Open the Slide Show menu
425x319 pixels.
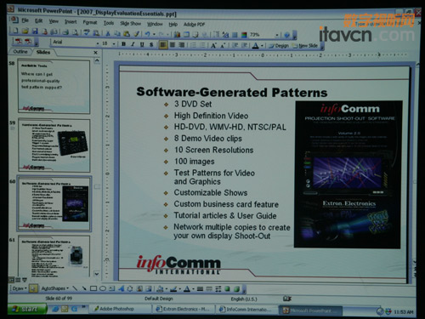tap(130, 23)
